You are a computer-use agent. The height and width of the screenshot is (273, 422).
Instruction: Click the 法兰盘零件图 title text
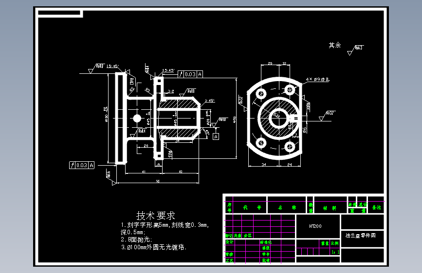point(360,236)
